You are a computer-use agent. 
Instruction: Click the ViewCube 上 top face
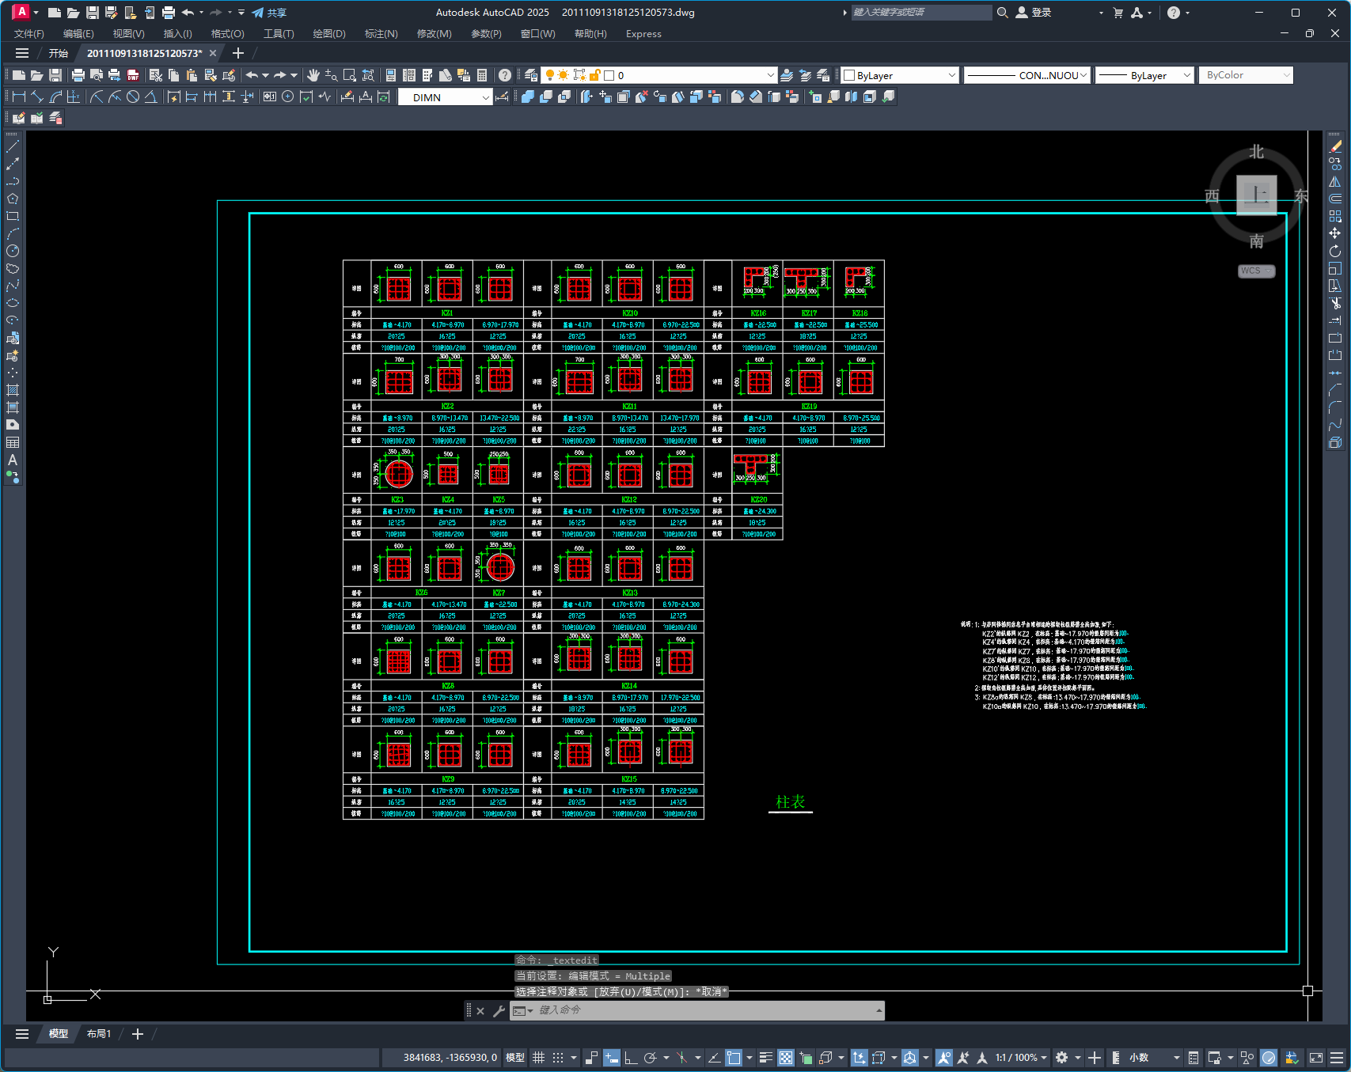click(1257, 195)
